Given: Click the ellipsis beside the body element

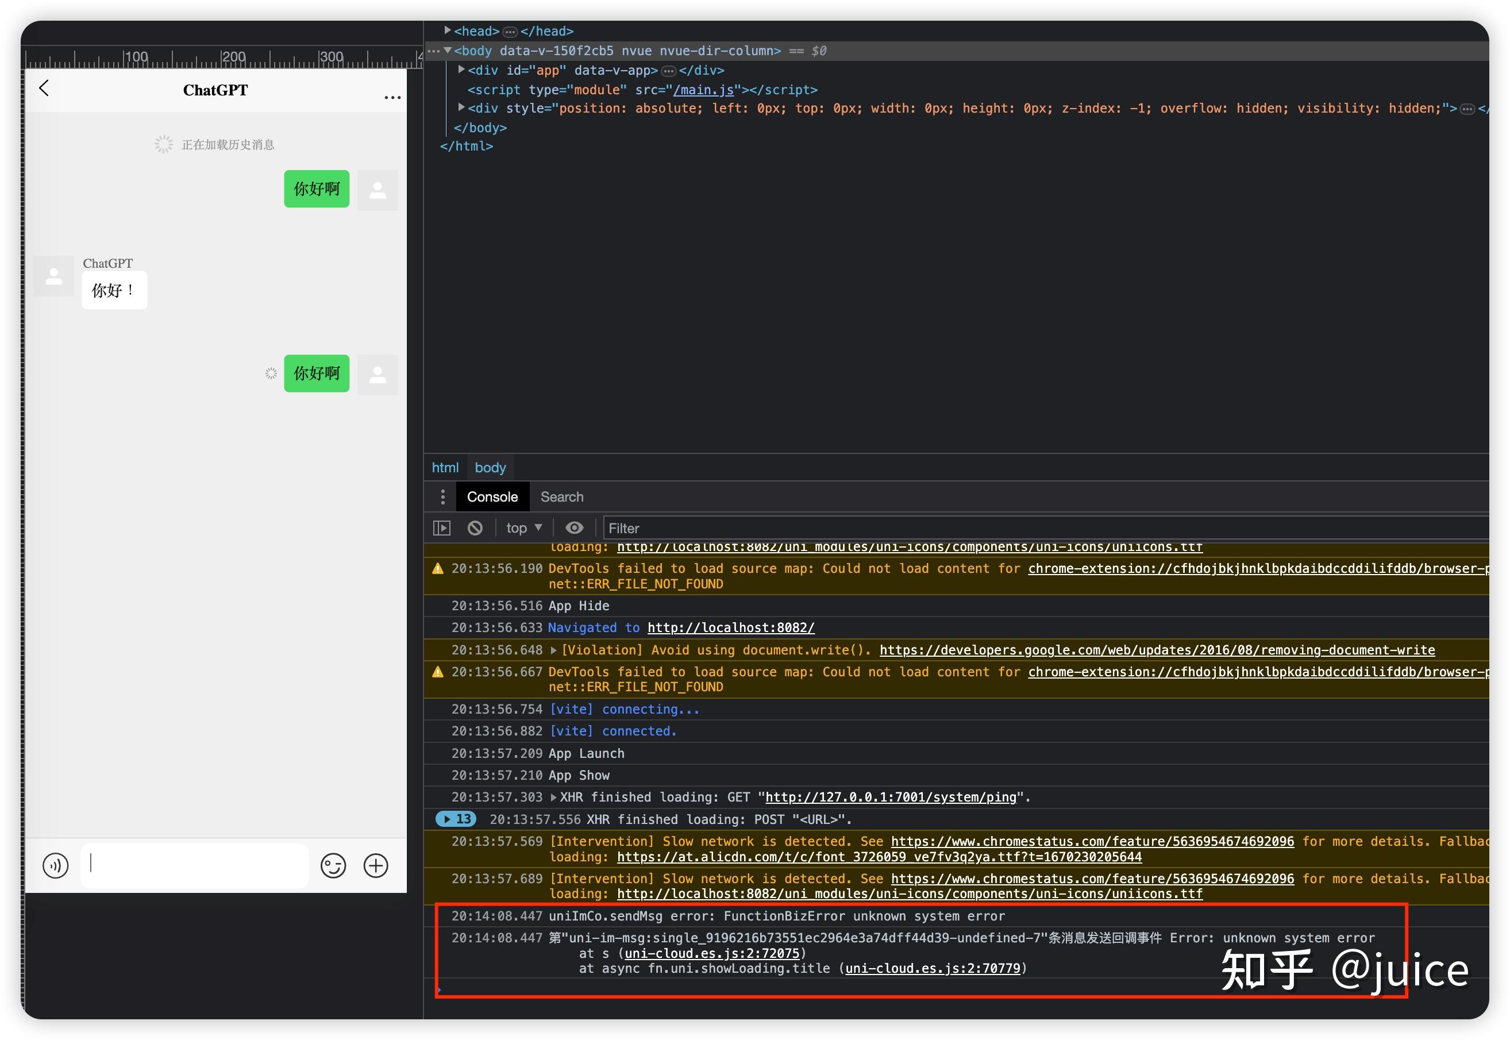Looking at the screenshot, I should (x=433, y=51).
